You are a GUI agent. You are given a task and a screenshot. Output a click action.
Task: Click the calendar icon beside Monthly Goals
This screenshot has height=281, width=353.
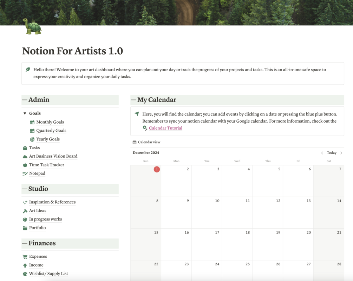32,122
